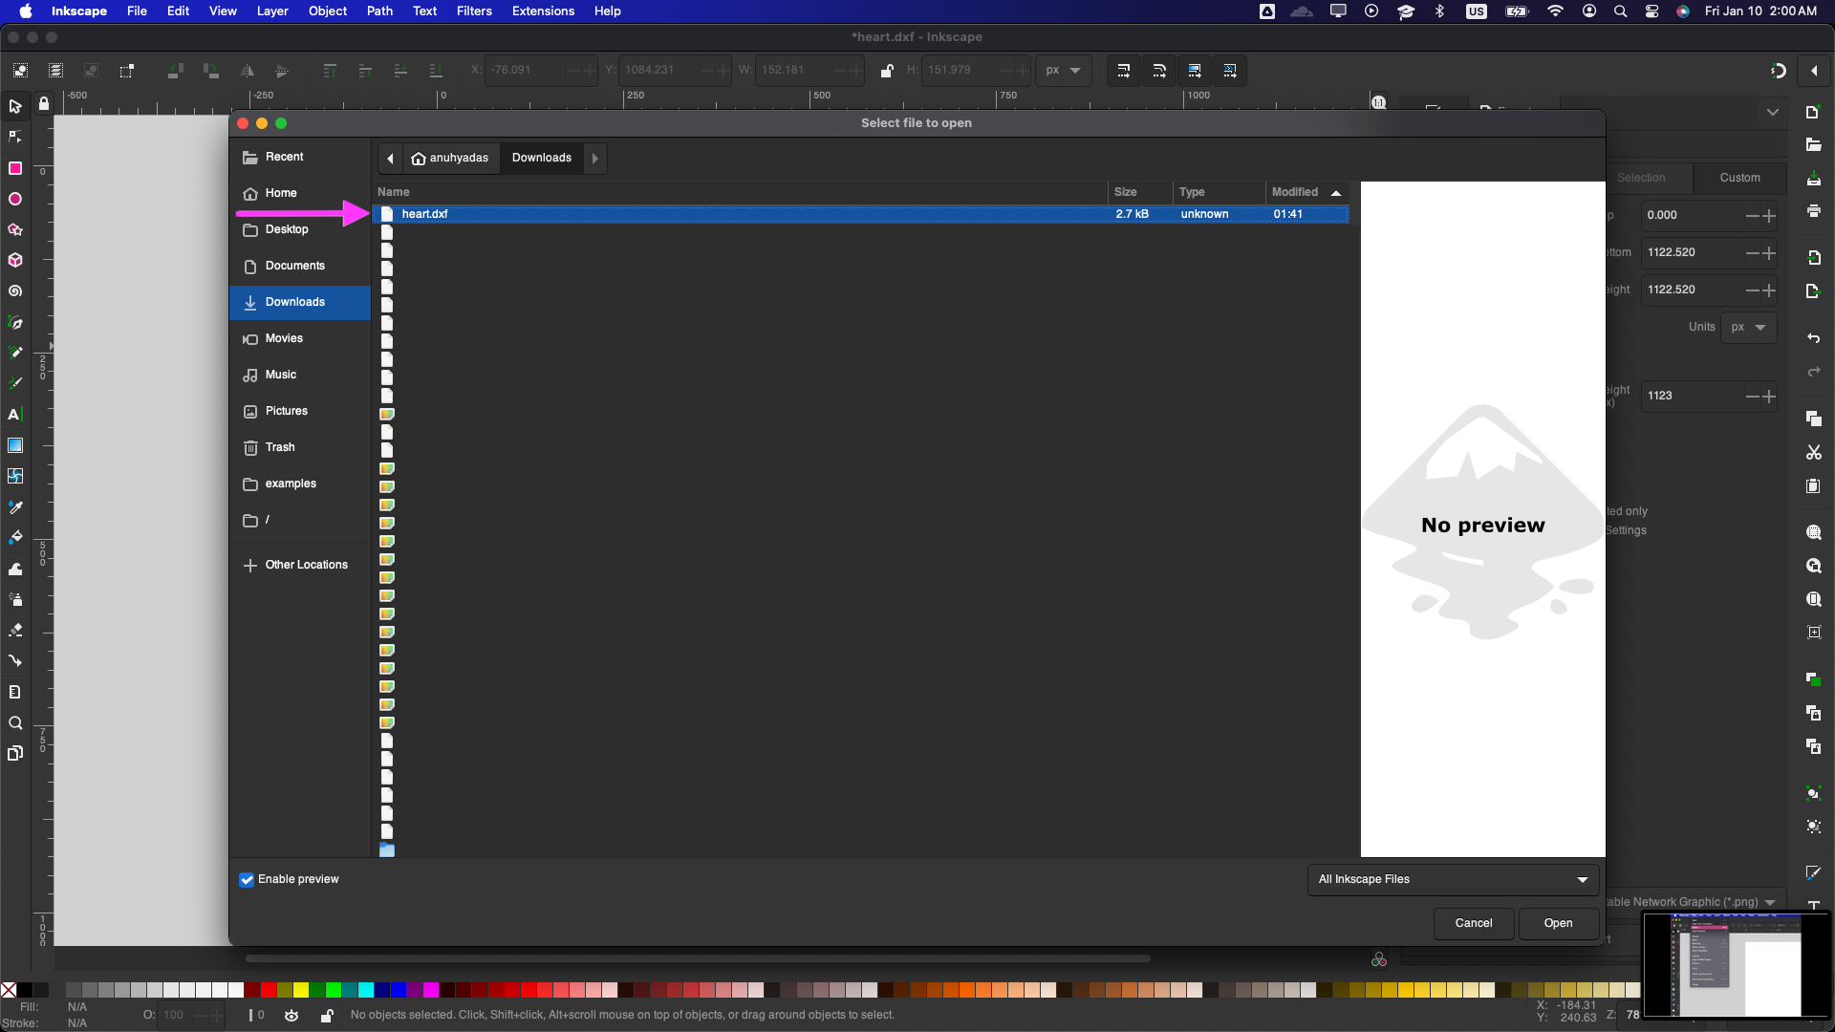1835x1032 pixels.
Task: Toggle move patterns with objects
Action: click(x=1230, y=71)
